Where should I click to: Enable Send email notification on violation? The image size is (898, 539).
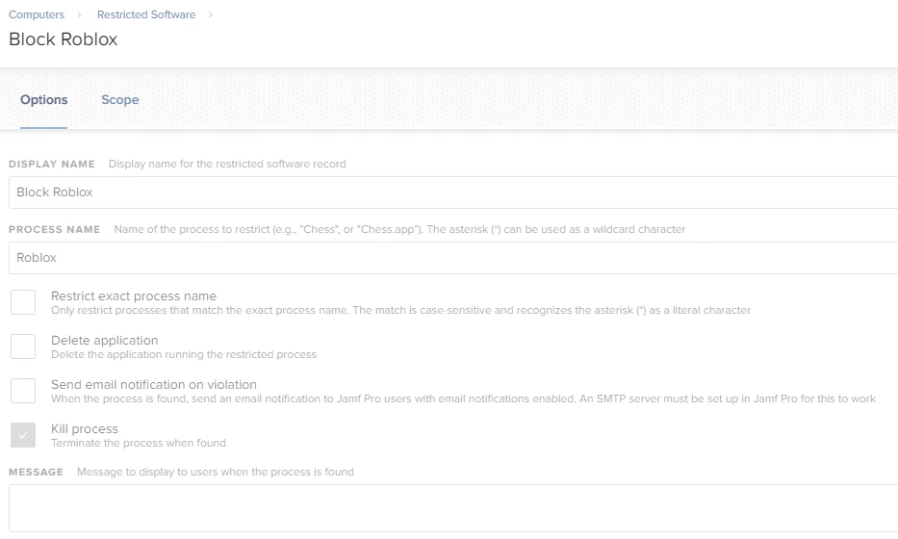(x=23, y=391)
